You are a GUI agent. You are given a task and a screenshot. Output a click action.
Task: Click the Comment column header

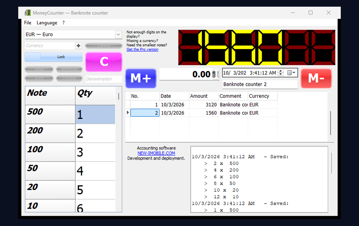(233, 96)
